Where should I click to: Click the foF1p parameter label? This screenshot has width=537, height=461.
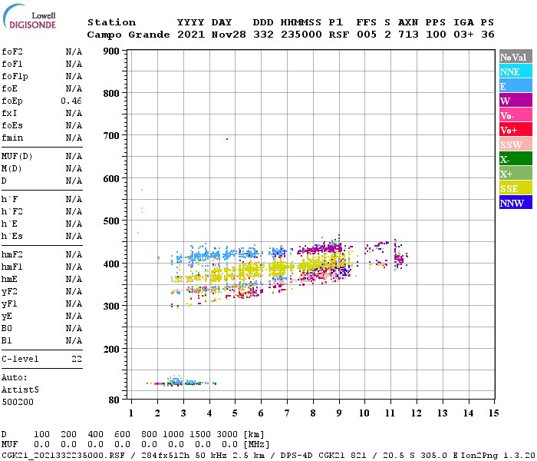[15, 77]
